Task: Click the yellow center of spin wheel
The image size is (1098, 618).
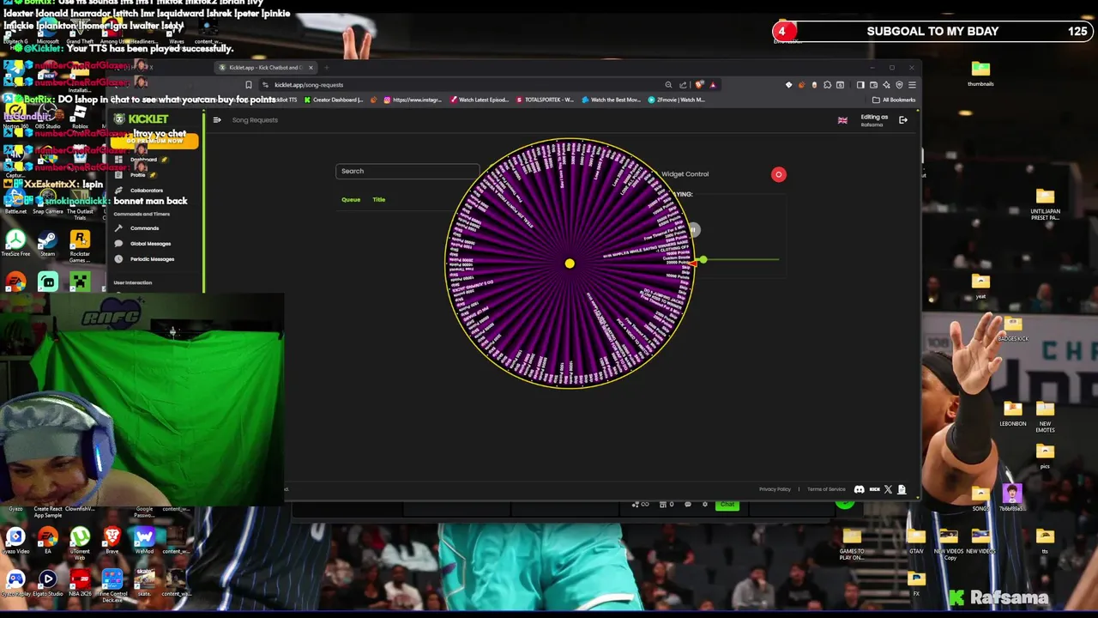Action: click(x=570, y=264)
